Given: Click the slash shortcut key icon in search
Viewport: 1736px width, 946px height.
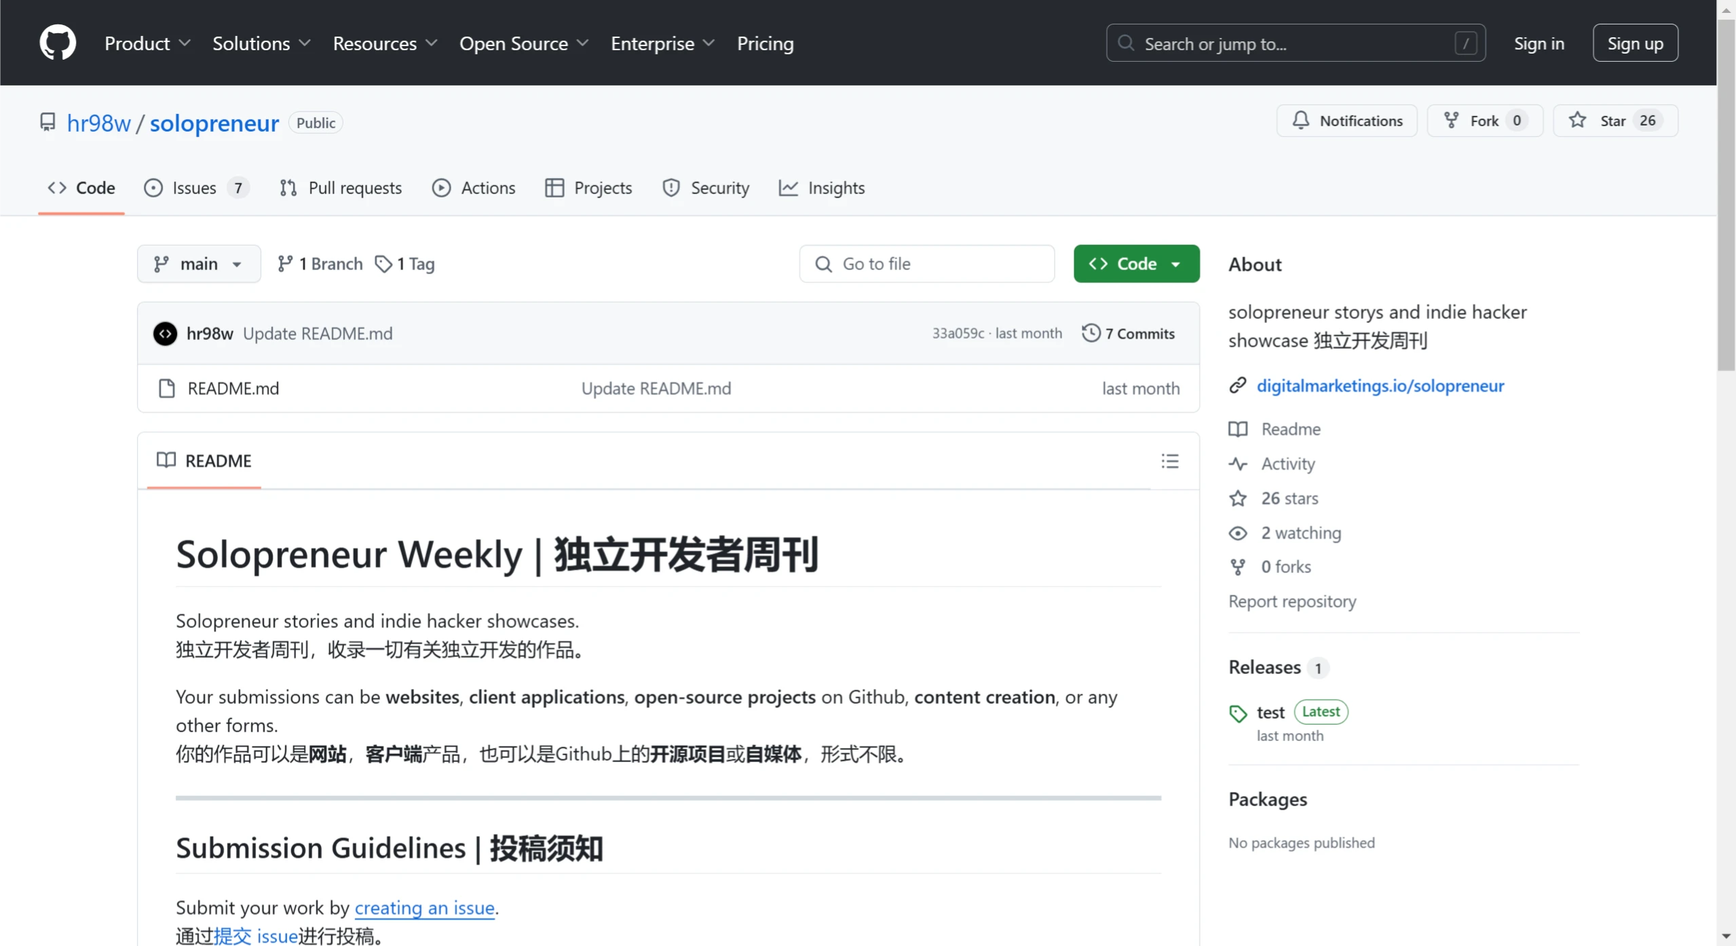Looking at the screenshot, I should pos(1466,43).
